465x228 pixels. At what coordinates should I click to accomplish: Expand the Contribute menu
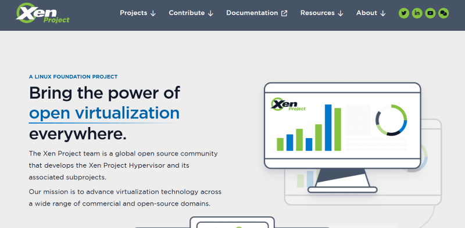[x=191, y=13]
